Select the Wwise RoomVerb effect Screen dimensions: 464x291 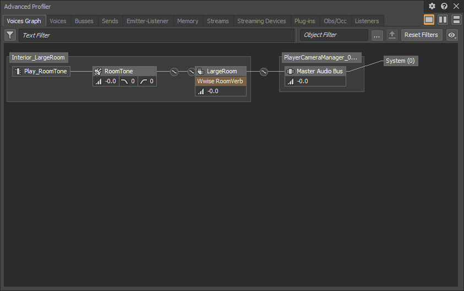[x=221, y=81]
